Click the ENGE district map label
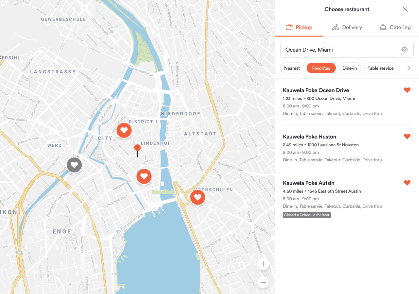The image size is (419, 294). pyautogui.click(x=62, y=232)
